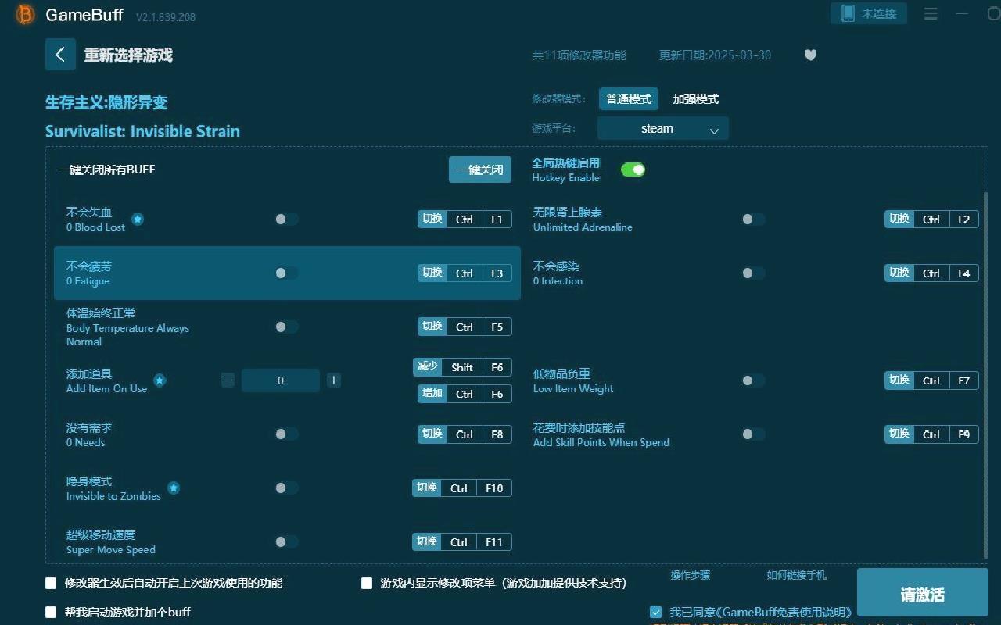
Task: Click star icon next to Invisible to Zombies
Action: pos(174,488)
